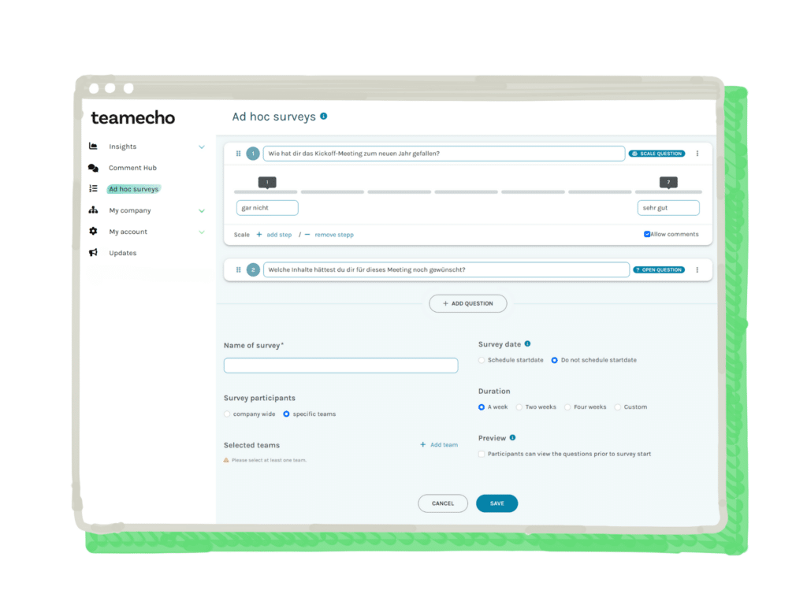Select the Schedule startdate radio option
Image resolution: width=807 pixels, height=605 pixels.
coord(482,360)
